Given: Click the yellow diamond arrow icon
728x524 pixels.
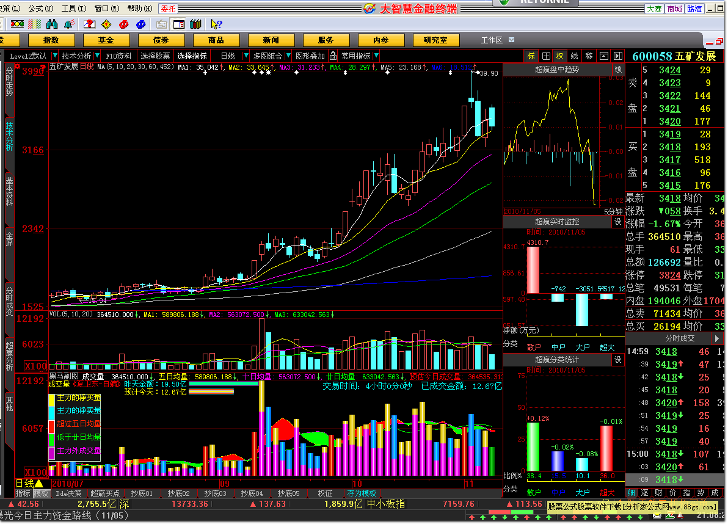Looking at the screenshot, I should (106, 24).
